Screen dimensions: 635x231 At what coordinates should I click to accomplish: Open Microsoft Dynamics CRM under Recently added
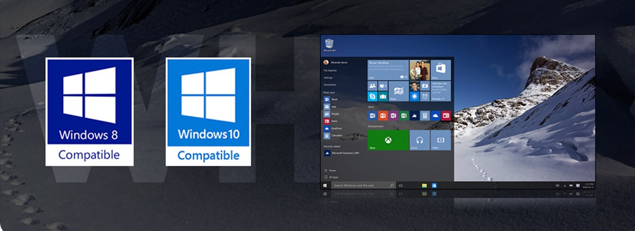(x=341, y=153)
